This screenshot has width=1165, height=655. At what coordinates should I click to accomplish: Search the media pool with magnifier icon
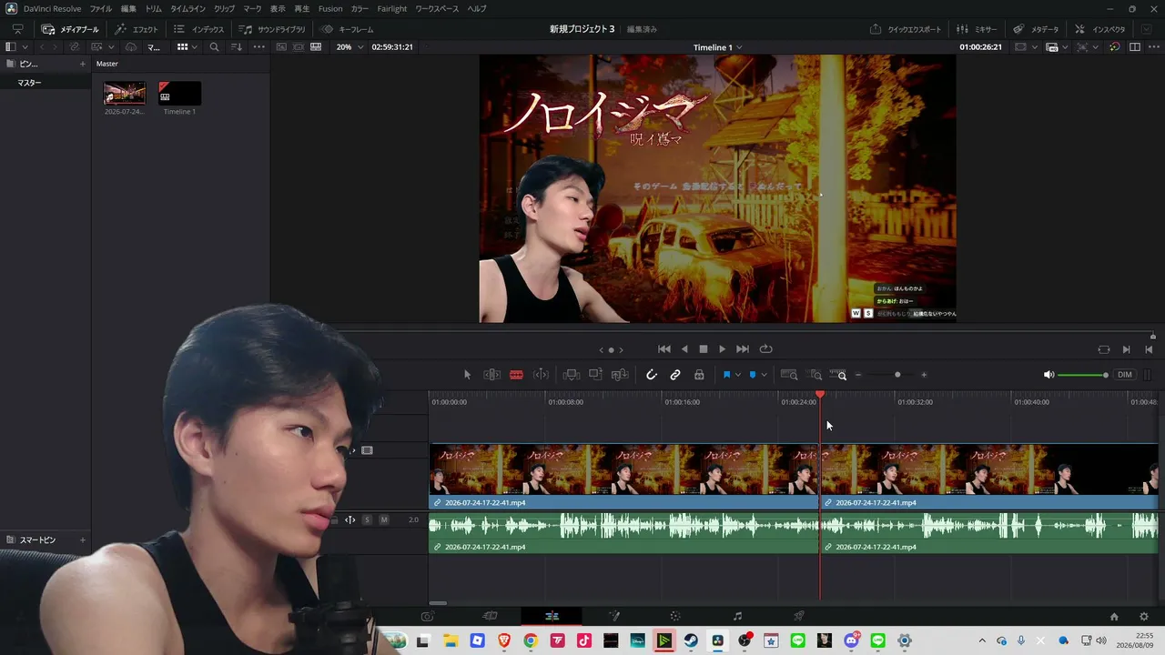[215, 47]
